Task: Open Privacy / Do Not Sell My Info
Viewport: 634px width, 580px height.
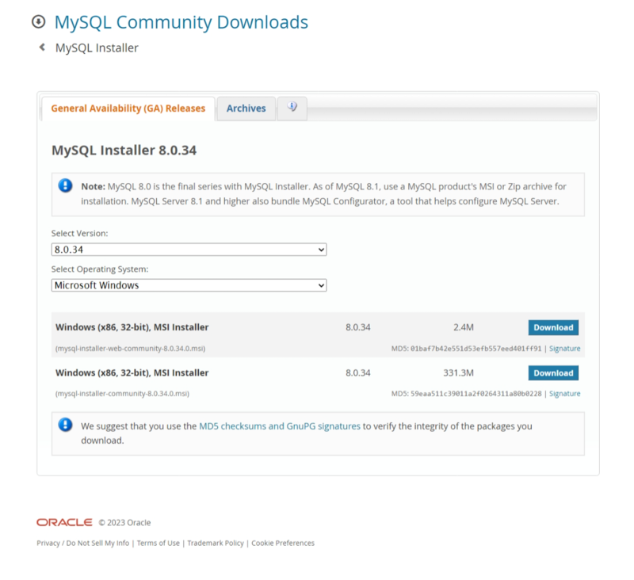Action: [x=83, y=543]
